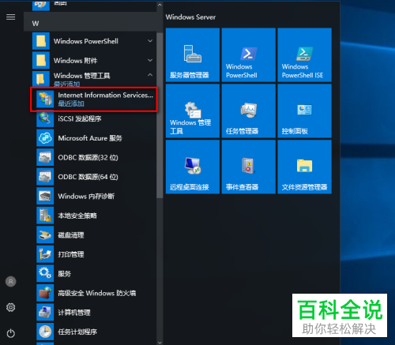395x345 pixels.
Task: Expand the Windows 附件 folder chevron
Action: click(x=150, y=60)
